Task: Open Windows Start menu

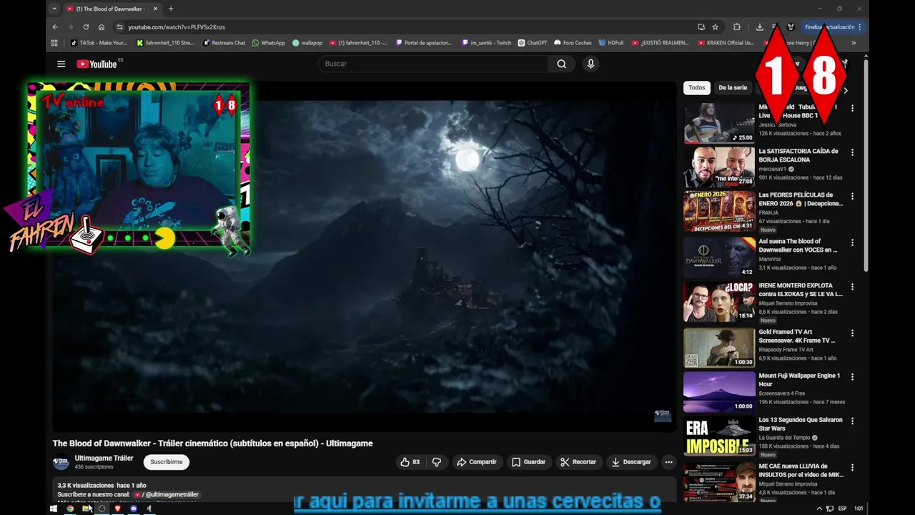Action: [x=54, y=509]
